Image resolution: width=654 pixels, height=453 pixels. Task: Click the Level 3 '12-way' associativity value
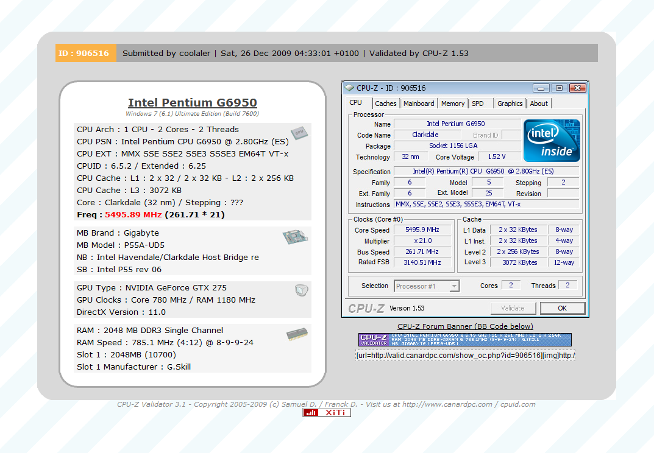pos(564,262)
